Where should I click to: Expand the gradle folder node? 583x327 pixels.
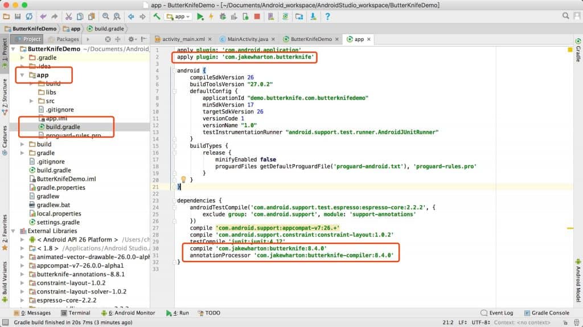[22, 153]
